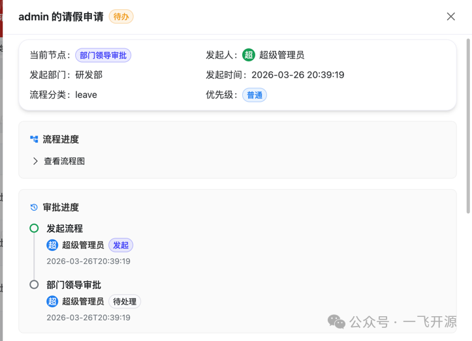This screenshot has height=341, width=472.
Task: Click the gray 部门领导审批 timeline node
Action: (x=34, y=284)
